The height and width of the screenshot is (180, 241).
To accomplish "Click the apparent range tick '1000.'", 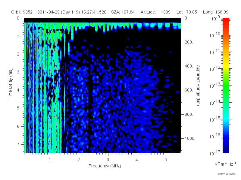I will pyautogui.click(x=190, y=138).
